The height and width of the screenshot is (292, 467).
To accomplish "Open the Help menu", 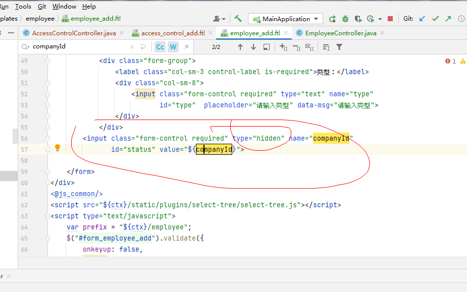I will (89, 6).
